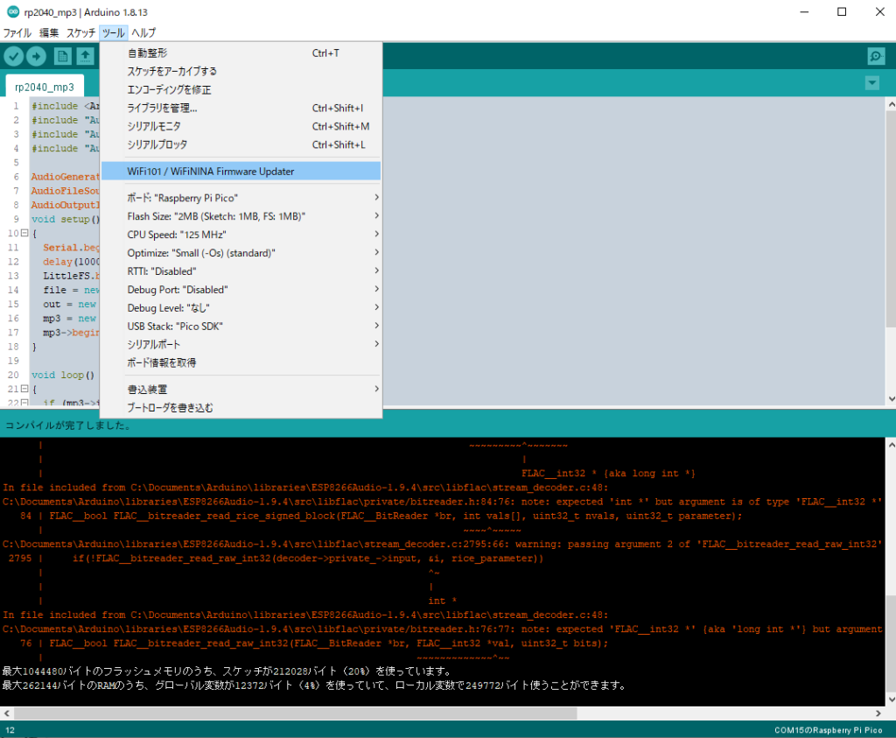This screenshot has height=738, width=896.
Task: Choose ライブラリを管理 from the menu
Action: [163, 108]
